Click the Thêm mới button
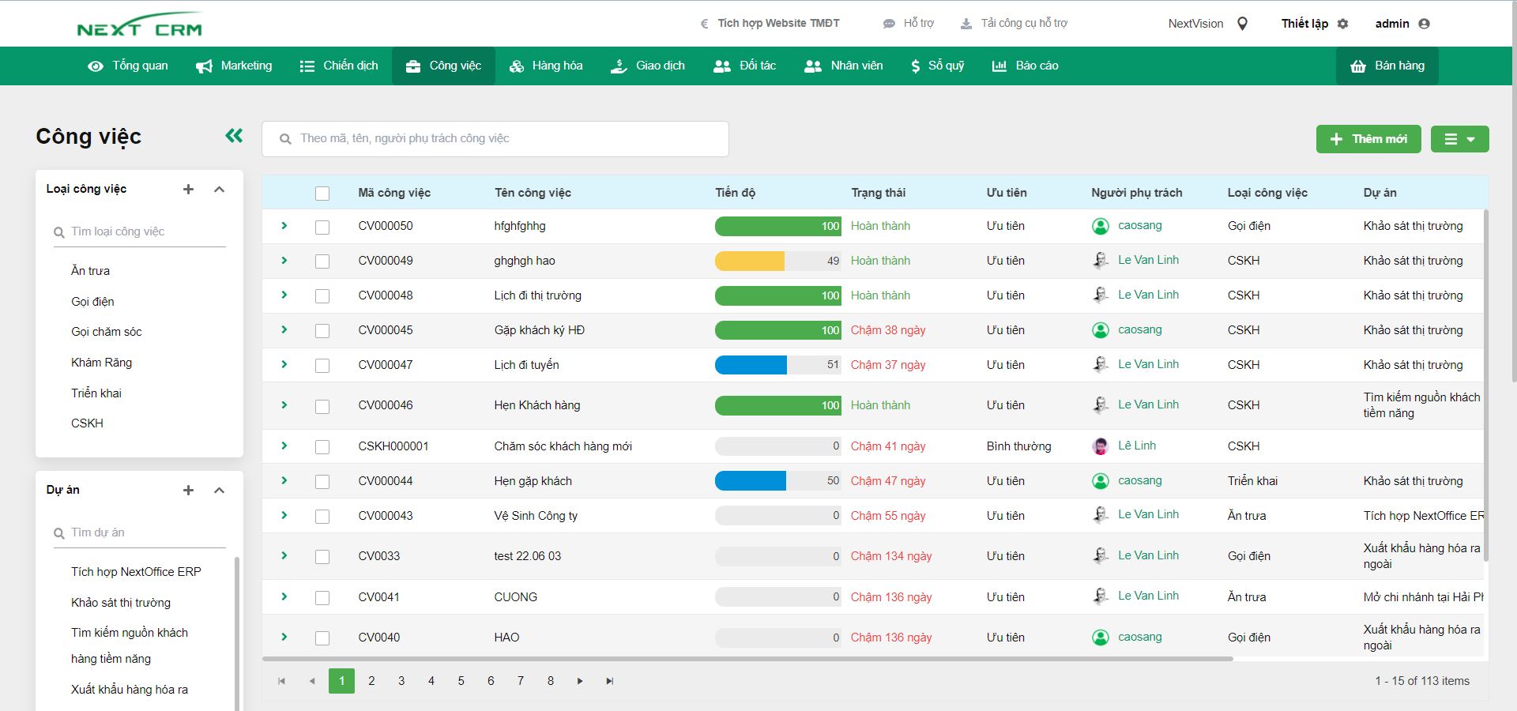This screenshot has width=1517, height=711. pyautogui.click(x=1368, y=139)
